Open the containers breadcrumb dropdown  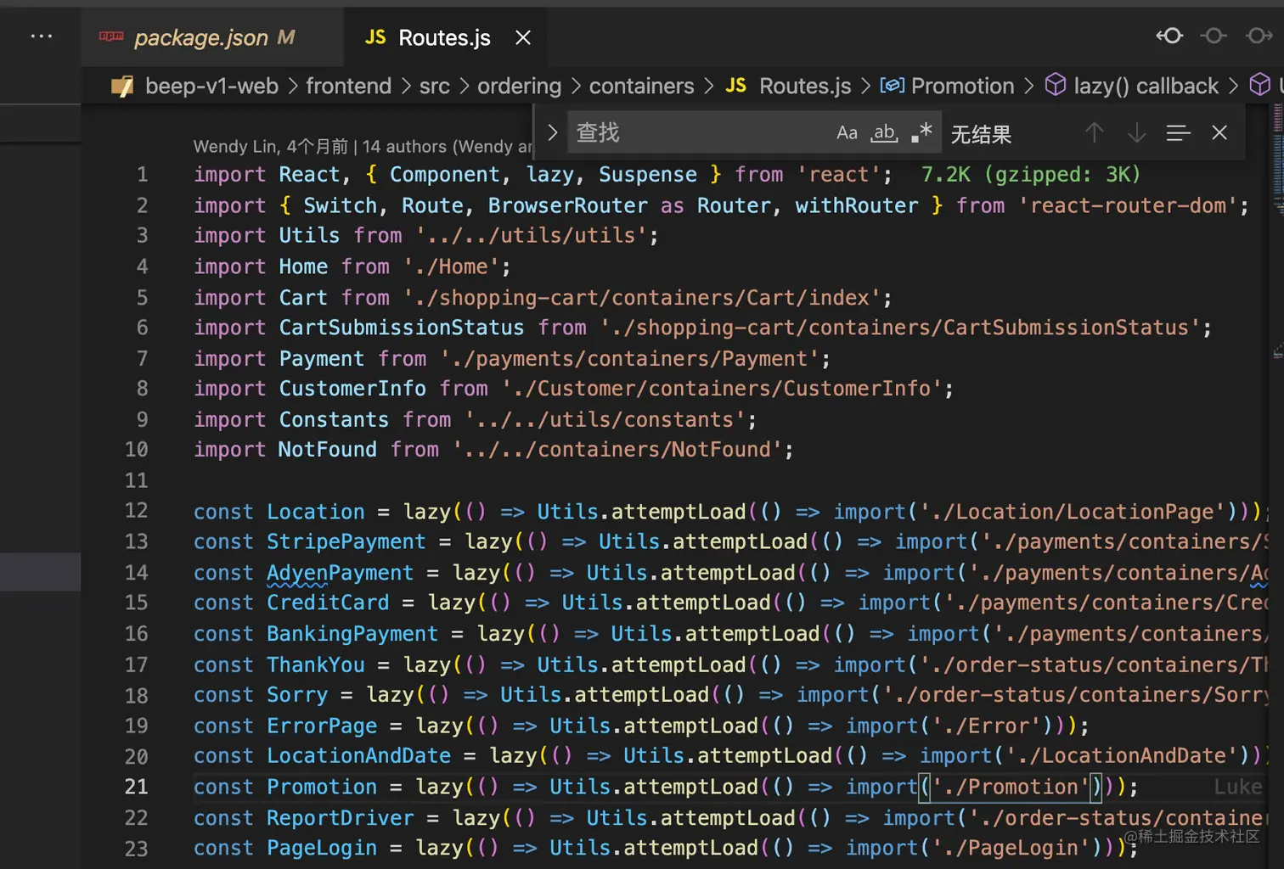click(641, 86)
